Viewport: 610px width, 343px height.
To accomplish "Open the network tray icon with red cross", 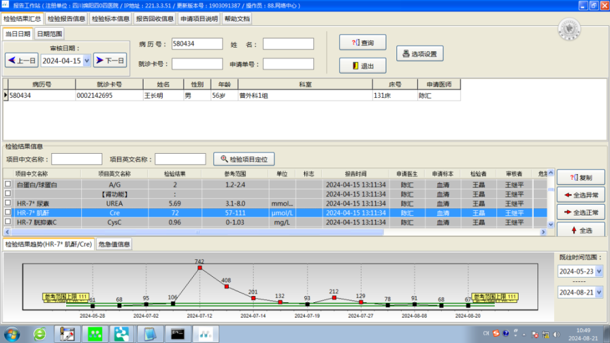I will 535,335.
